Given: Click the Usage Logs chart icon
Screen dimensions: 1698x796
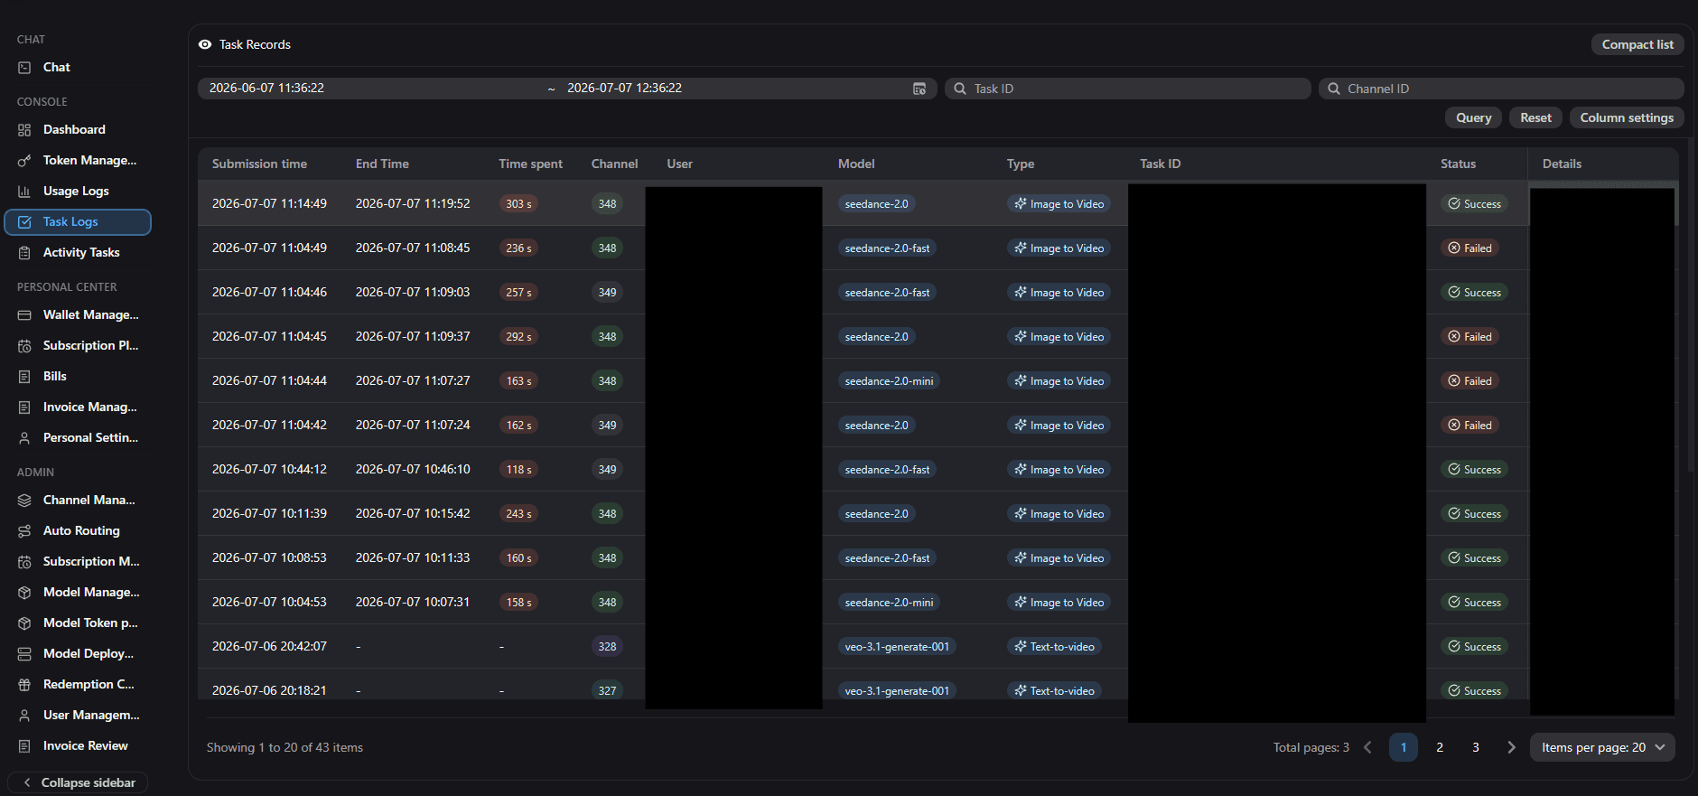Looking at the screenshot, I should 24,192.
